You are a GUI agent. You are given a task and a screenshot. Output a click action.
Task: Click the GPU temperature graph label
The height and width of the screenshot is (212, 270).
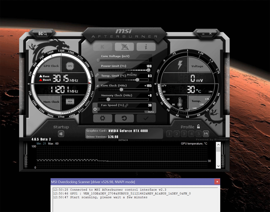point(194,144)
